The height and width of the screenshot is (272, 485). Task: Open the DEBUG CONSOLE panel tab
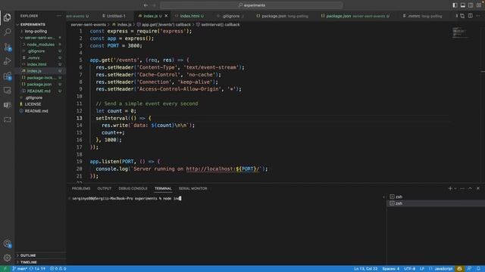tap(133, 188)
